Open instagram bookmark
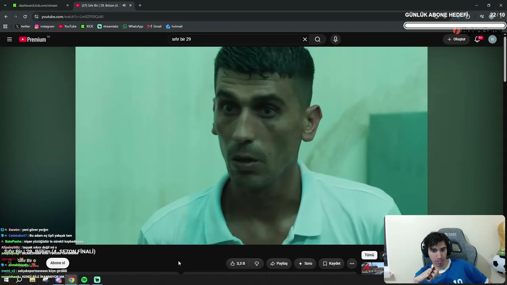Viewport: 507px width, 285px height. pyautogui.click(x=44, y=27)
